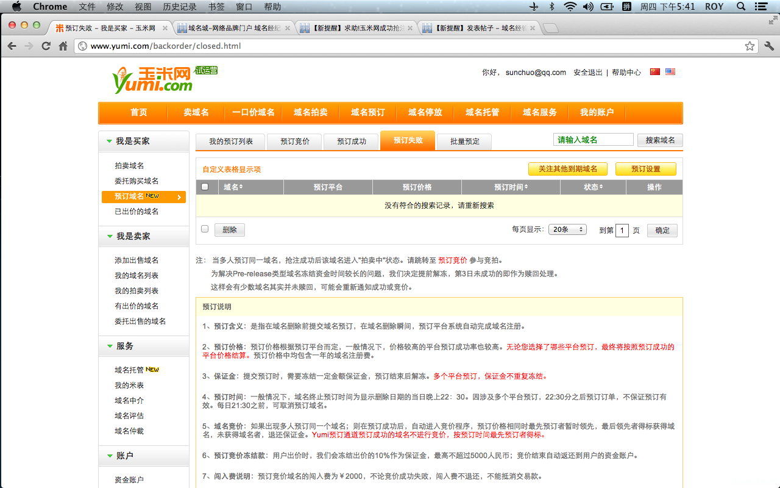Click the China flag icon near 帮助中心
The image size is (780, 488).
pyautogui.click(x=654, y=71)
